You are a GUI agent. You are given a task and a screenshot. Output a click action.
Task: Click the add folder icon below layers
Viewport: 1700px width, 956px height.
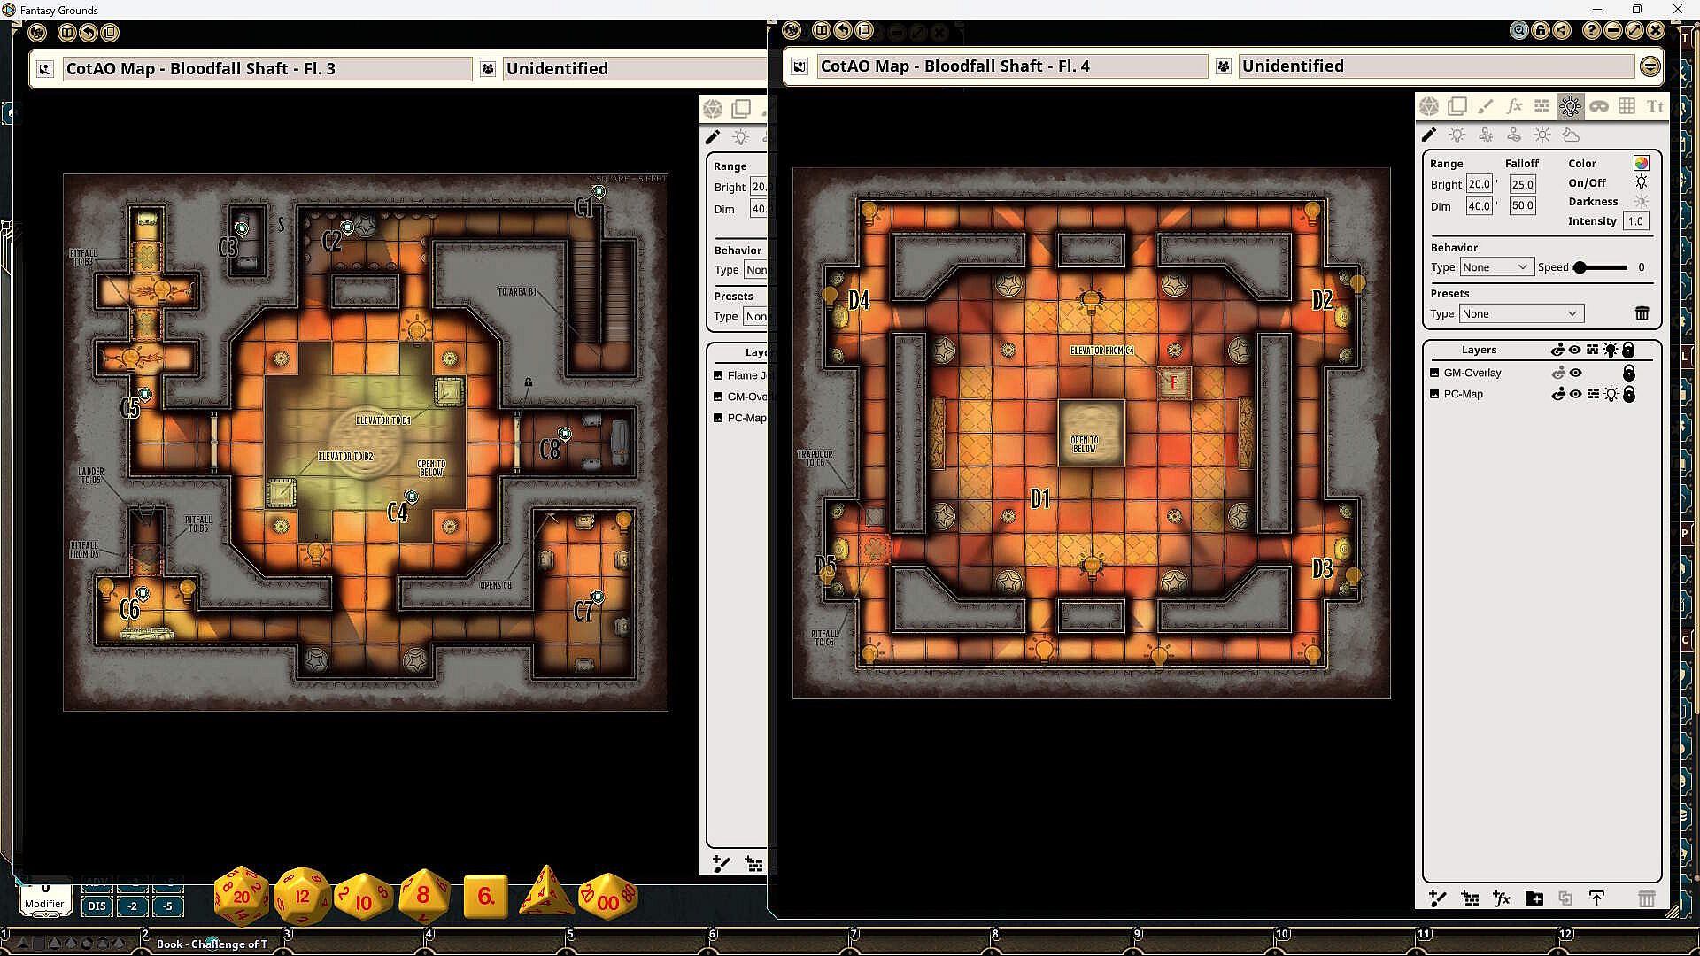click(x=1534, y=898)
